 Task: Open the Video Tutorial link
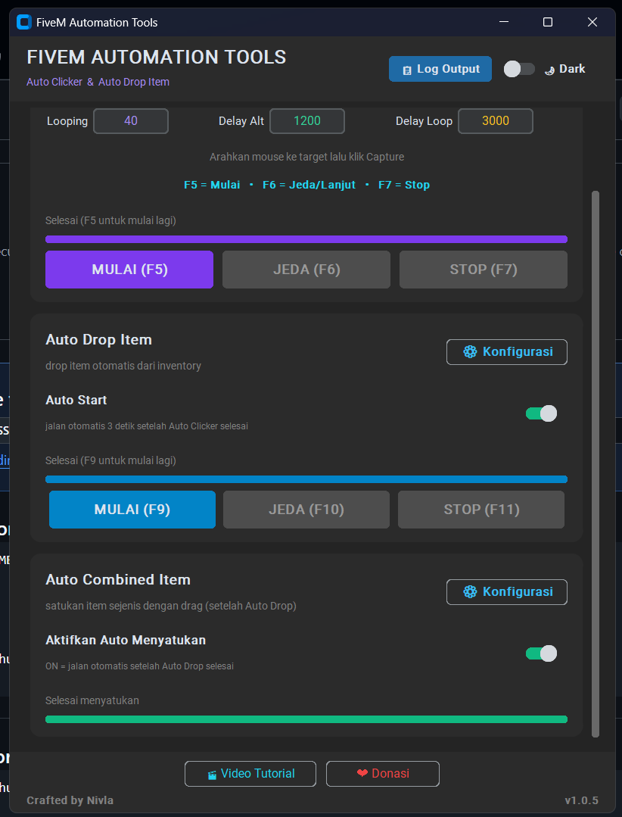pyautogui.click(x=250, y=774)
